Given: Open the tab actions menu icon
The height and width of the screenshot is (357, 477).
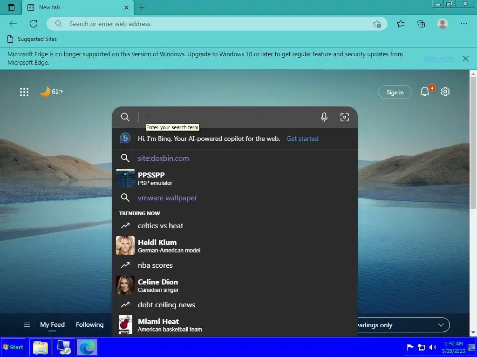Looking at the screenshot, I should tap(11, 7).
